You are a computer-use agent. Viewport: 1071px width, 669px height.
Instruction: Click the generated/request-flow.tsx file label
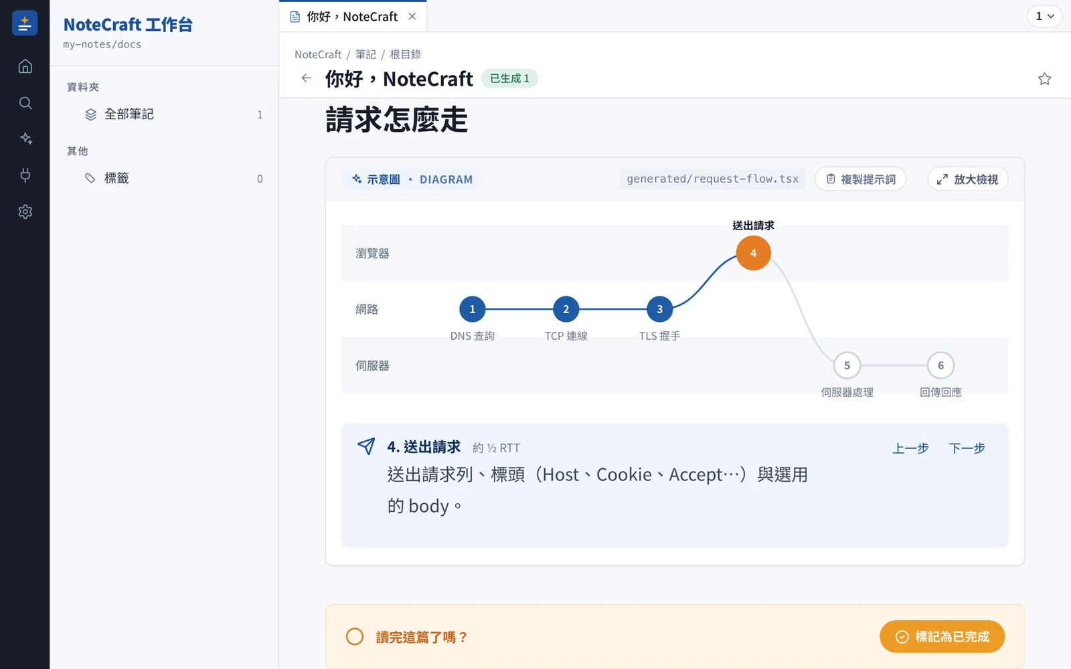pos(712,179)
